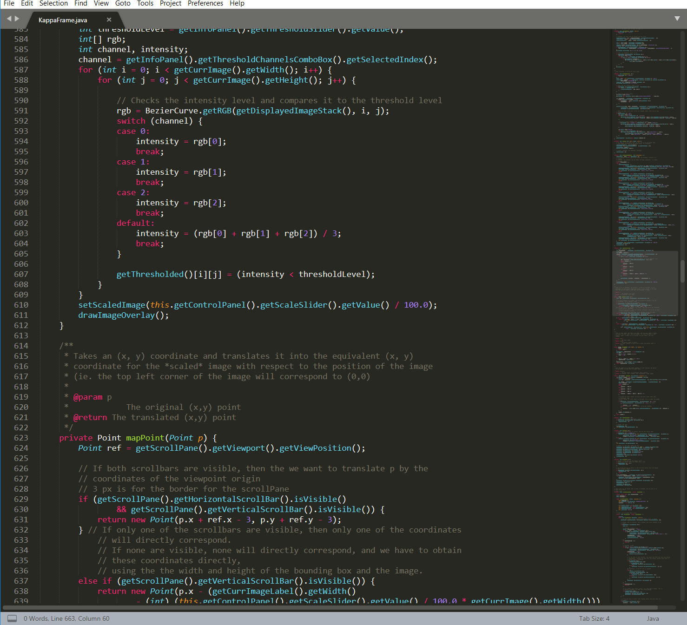
Task: Click the sidebar panel icon in the status bar
Action: pyautogui.click(x=12, y=618)
